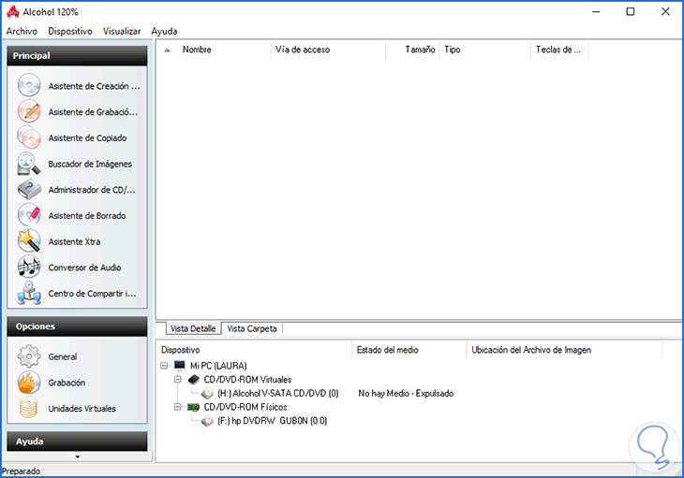Expand sidebar with the bottom down arrow
Image resolution: width=684 pixels, height=478 pixels.
point(77,456)
